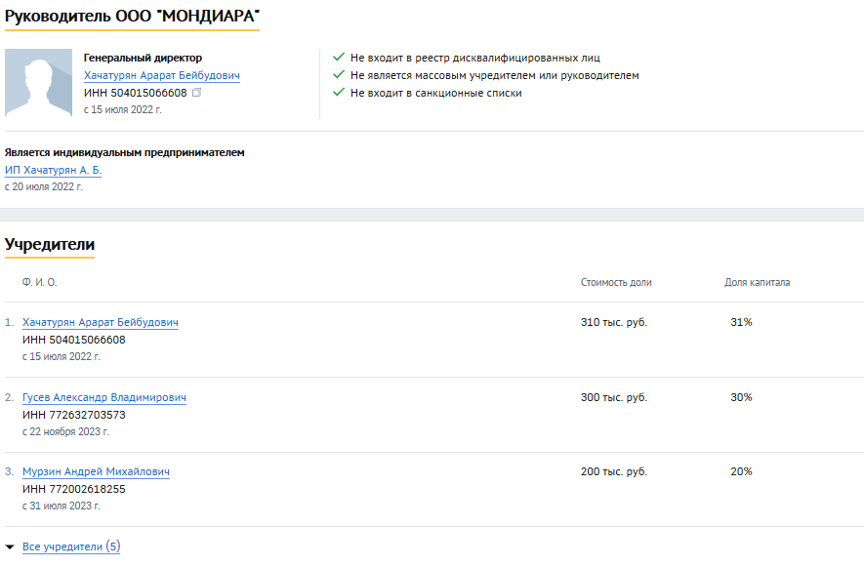This screenshot has width=864, height=567.
Task: Open founder 1 Хачатурян Арарат Бейбудович link
Action: pyautogui.click(x=101, y=322)
